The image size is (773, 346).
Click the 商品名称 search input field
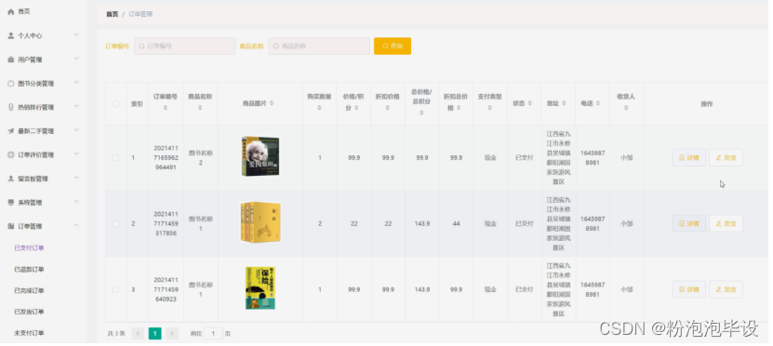319,47
